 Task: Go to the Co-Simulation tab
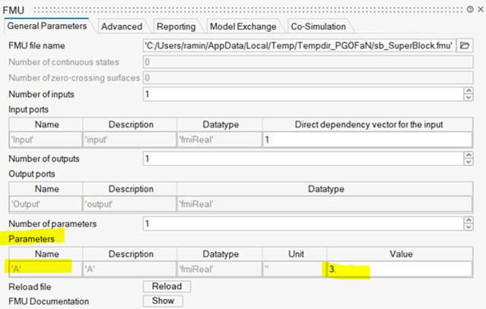318,27
